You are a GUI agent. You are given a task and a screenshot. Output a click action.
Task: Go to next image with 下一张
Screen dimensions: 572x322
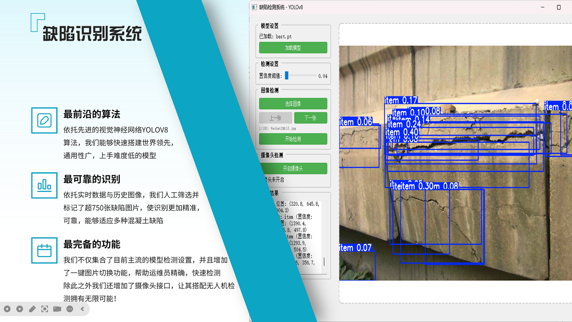click(310, 118)
